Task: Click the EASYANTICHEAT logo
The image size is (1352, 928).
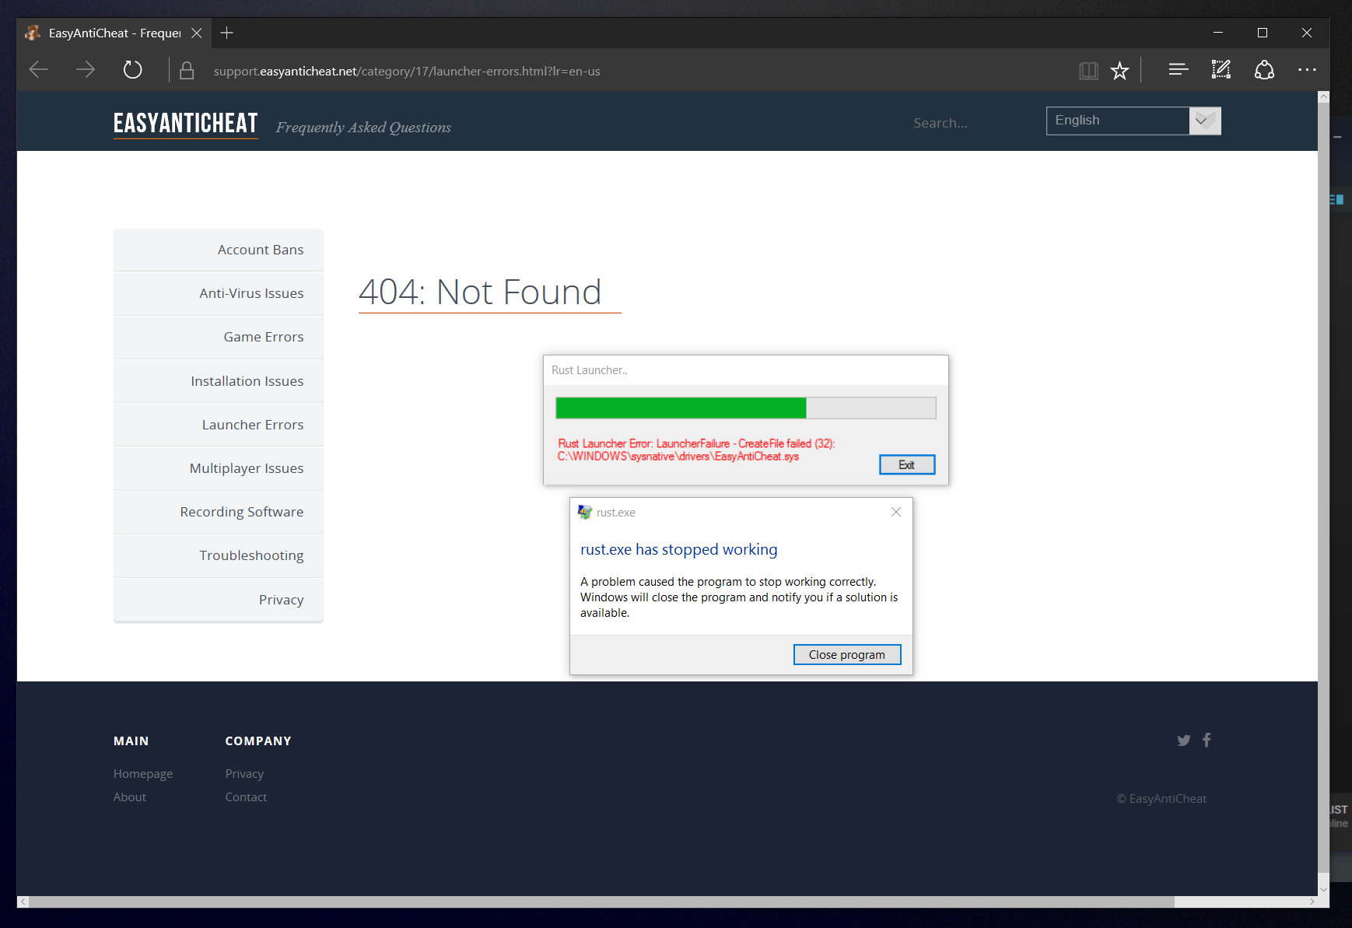Action: point(185,124)
